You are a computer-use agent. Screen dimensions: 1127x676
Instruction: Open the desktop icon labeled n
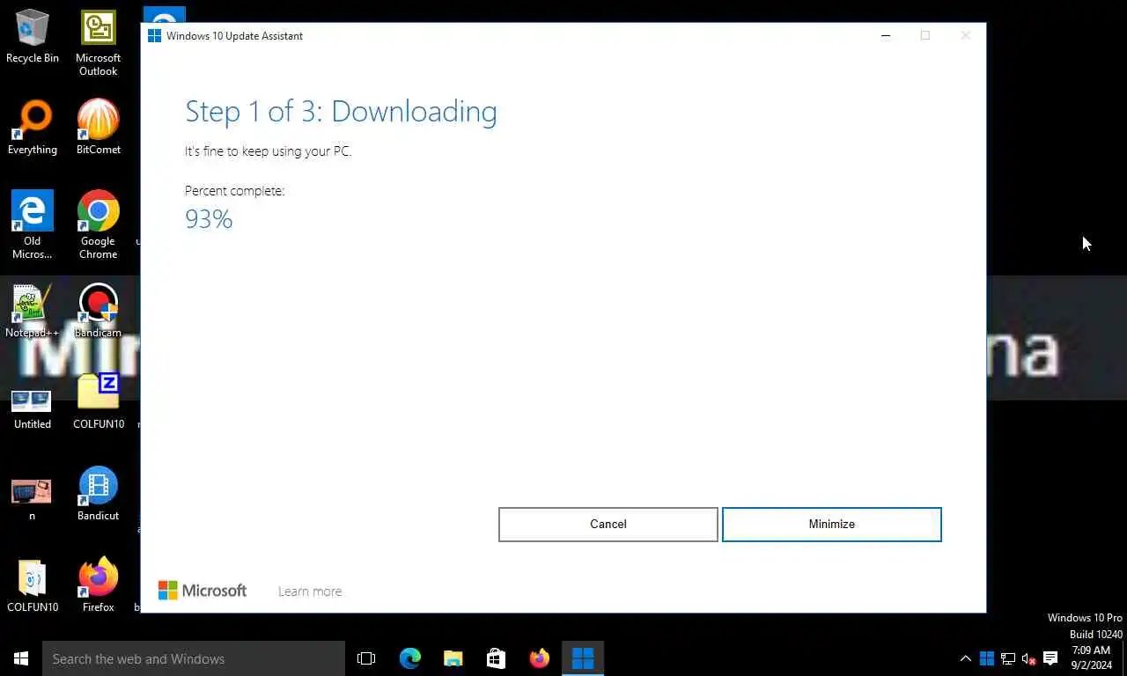pos(32,500)
